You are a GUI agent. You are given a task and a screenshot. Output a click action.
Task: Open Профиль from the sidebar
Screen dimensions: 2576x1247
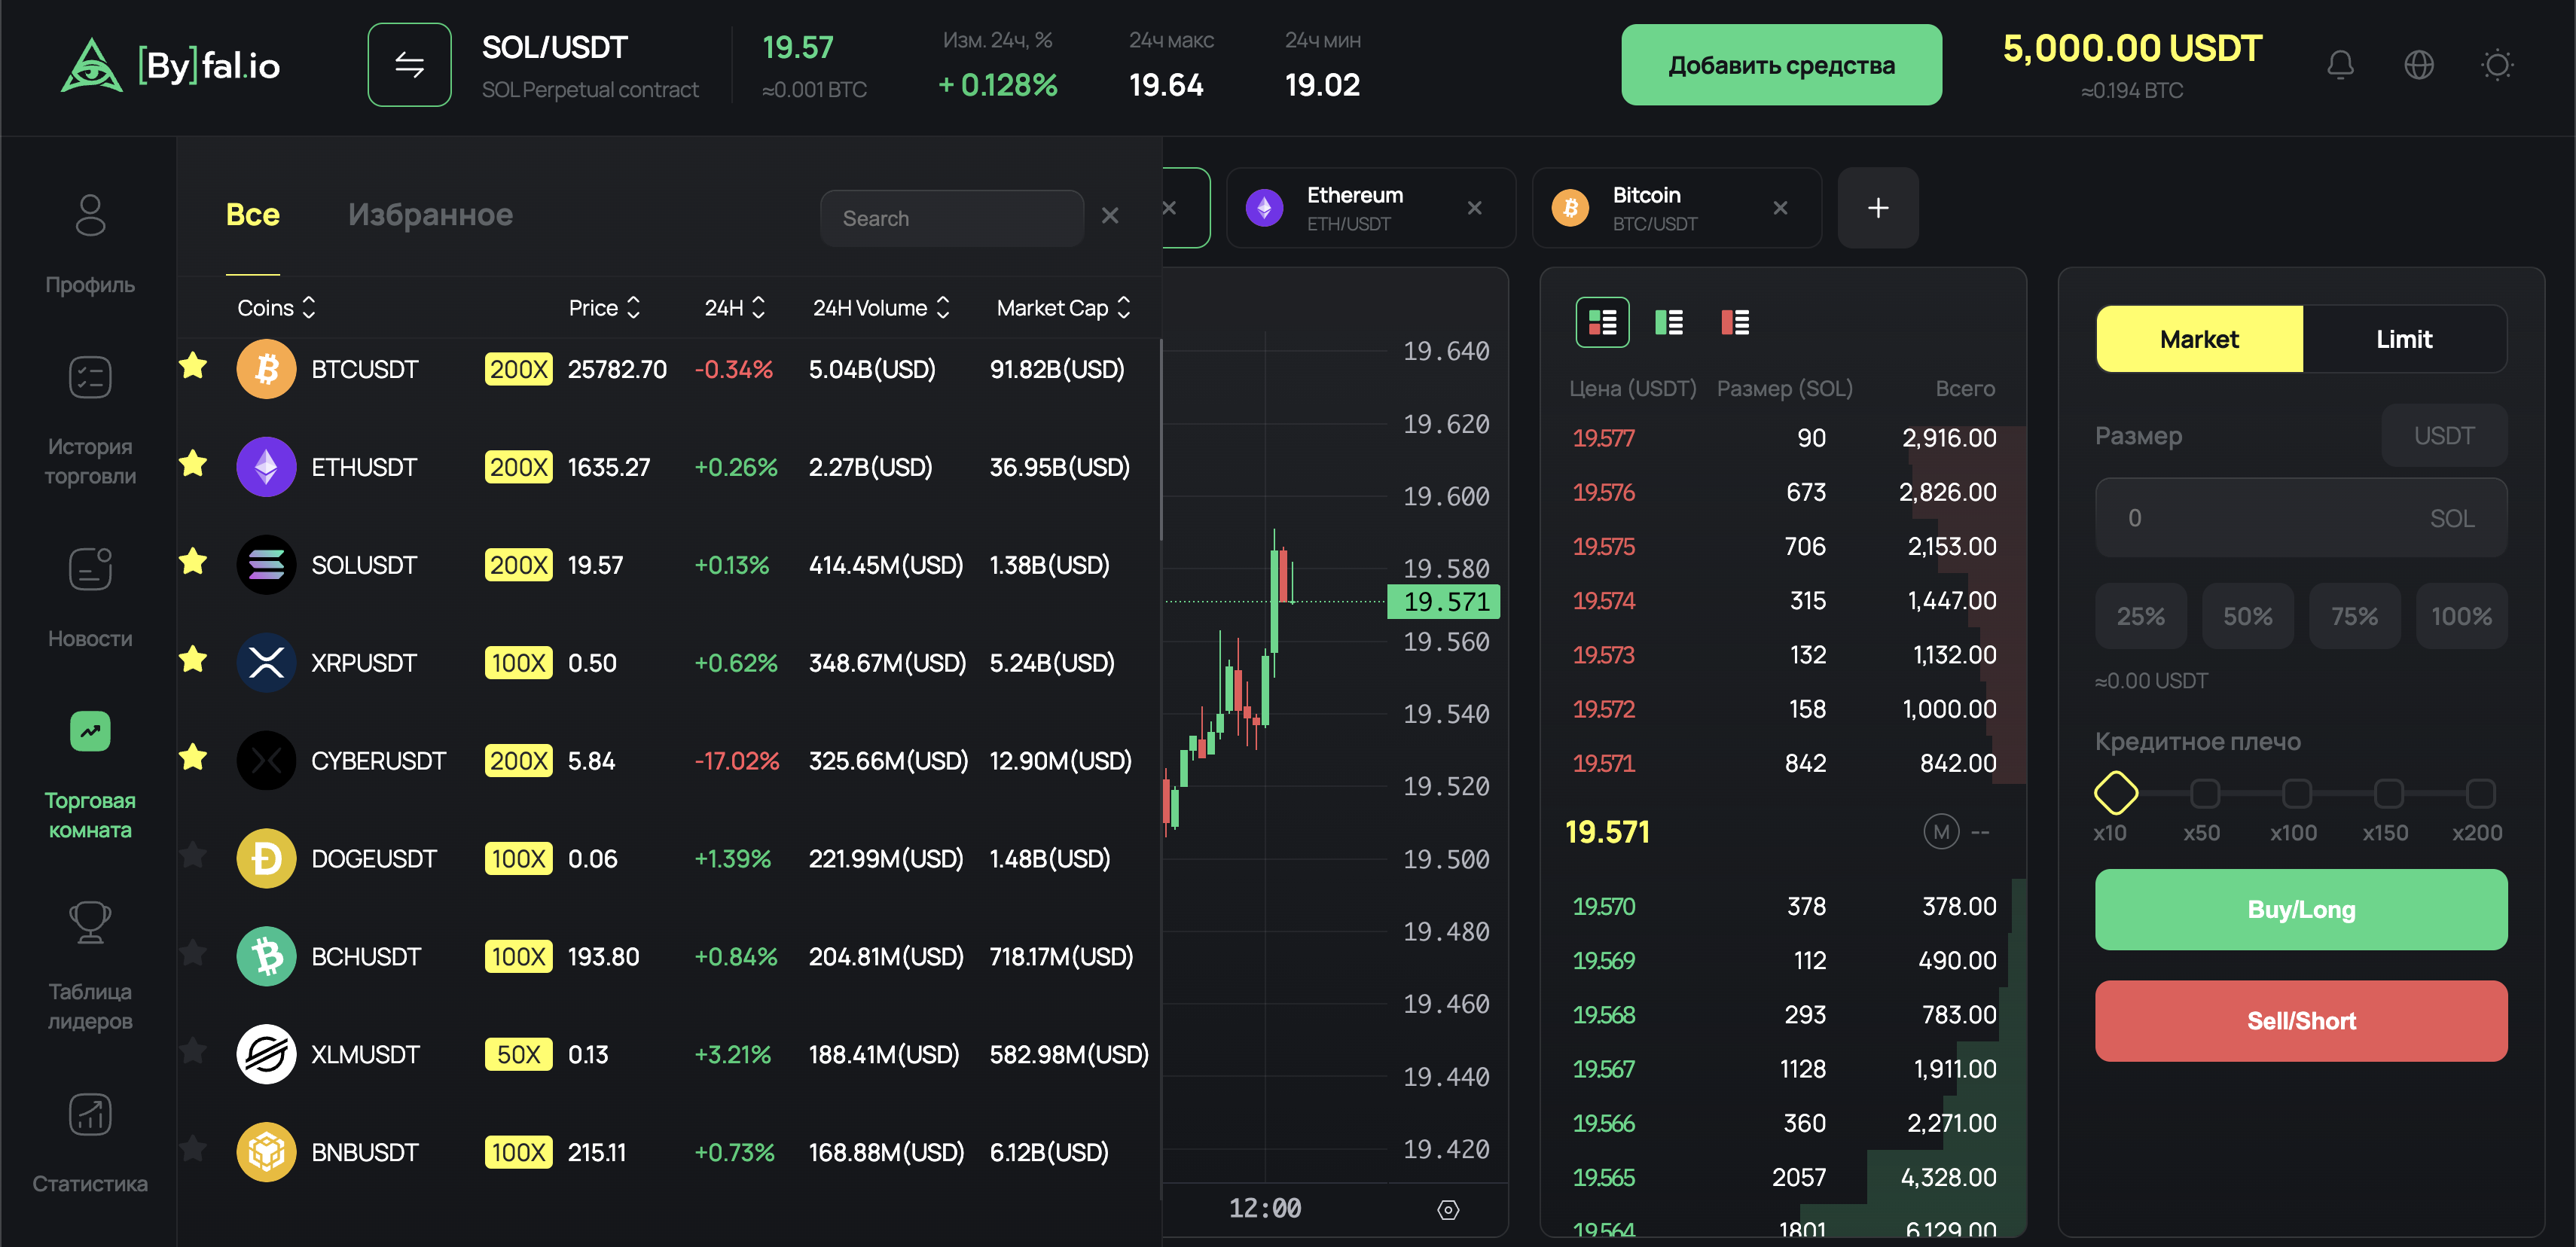click(90, 245)
